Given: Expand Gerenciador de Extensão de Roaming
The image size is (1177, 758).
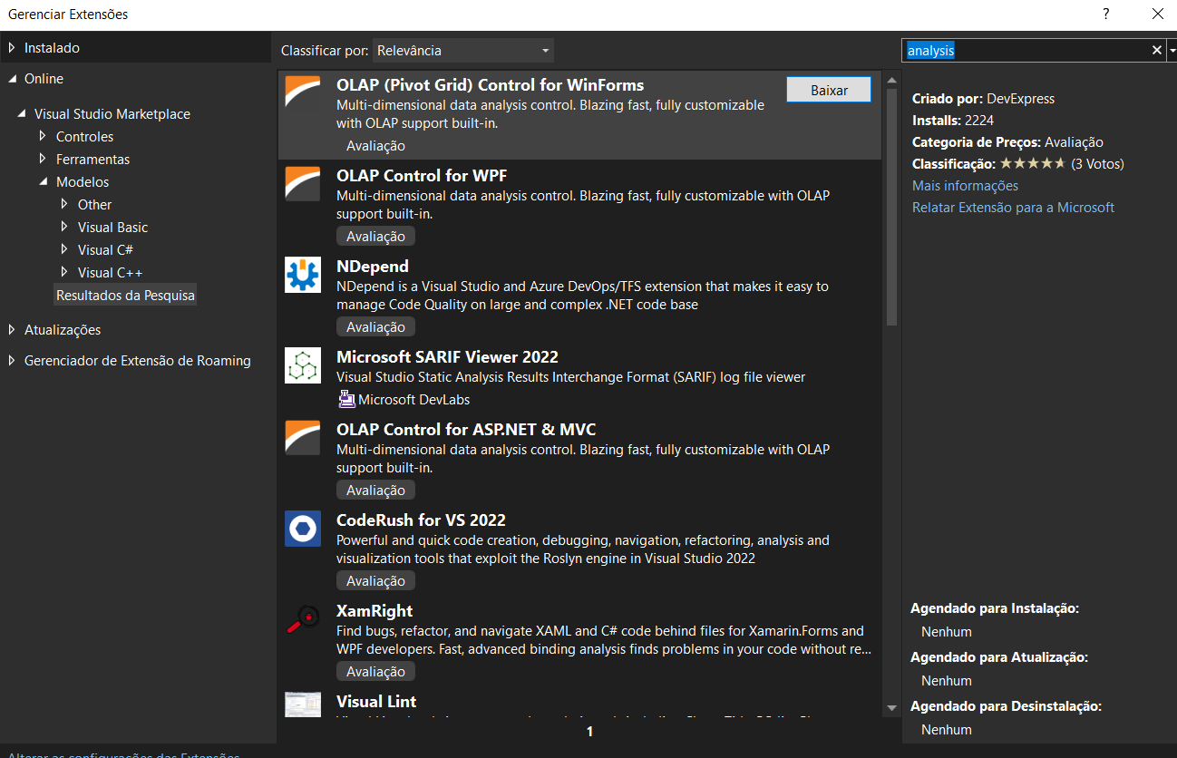Looking at the screenshot, I should 12,361.
